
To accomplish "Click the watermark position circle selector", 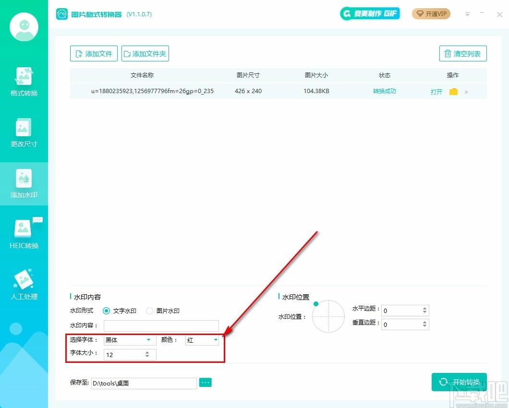I will tap(328, 316).
